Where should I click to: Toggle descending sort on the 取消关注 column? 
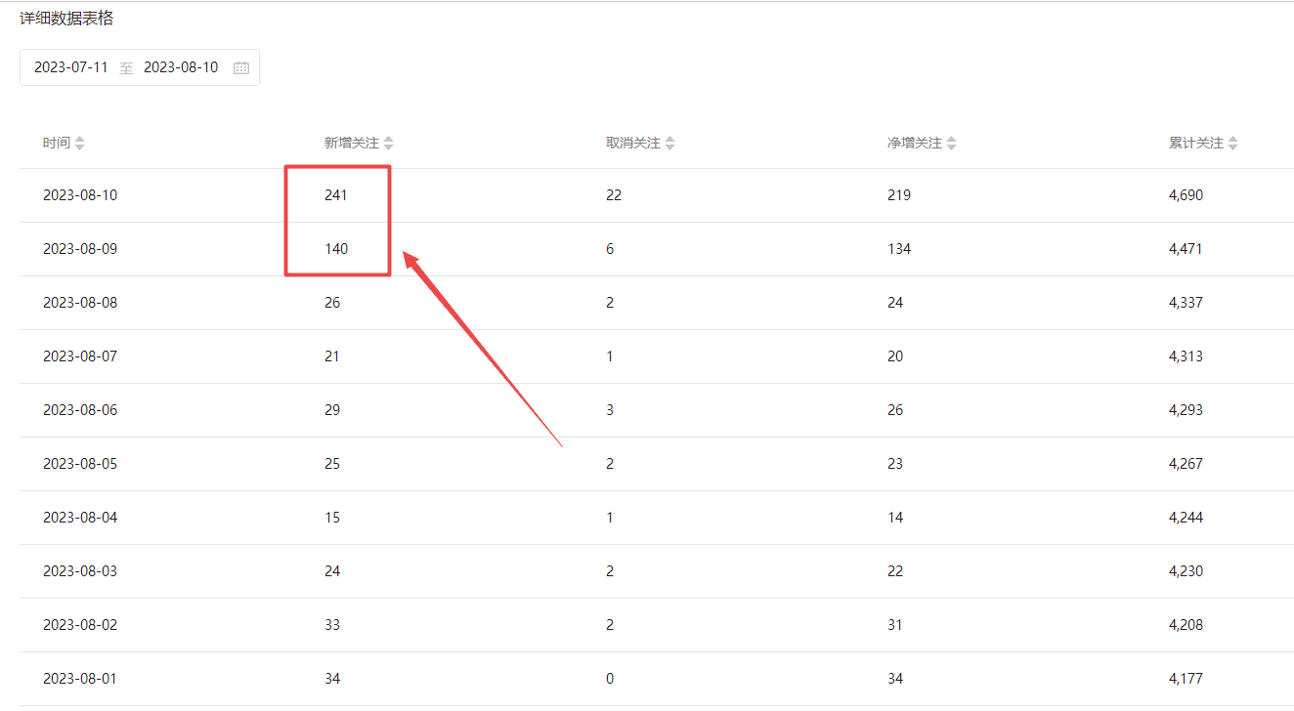(670, 146)
